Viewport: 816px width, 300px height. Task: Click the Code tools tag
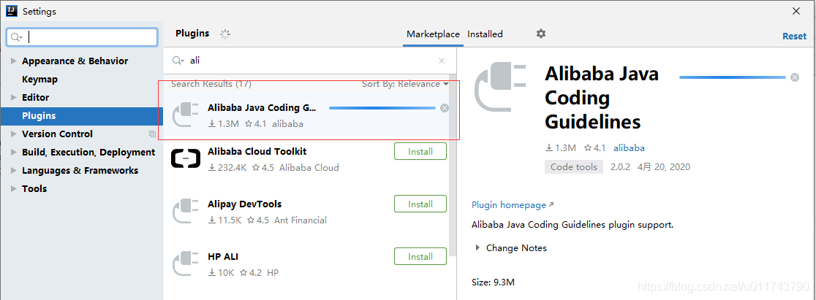574,167
